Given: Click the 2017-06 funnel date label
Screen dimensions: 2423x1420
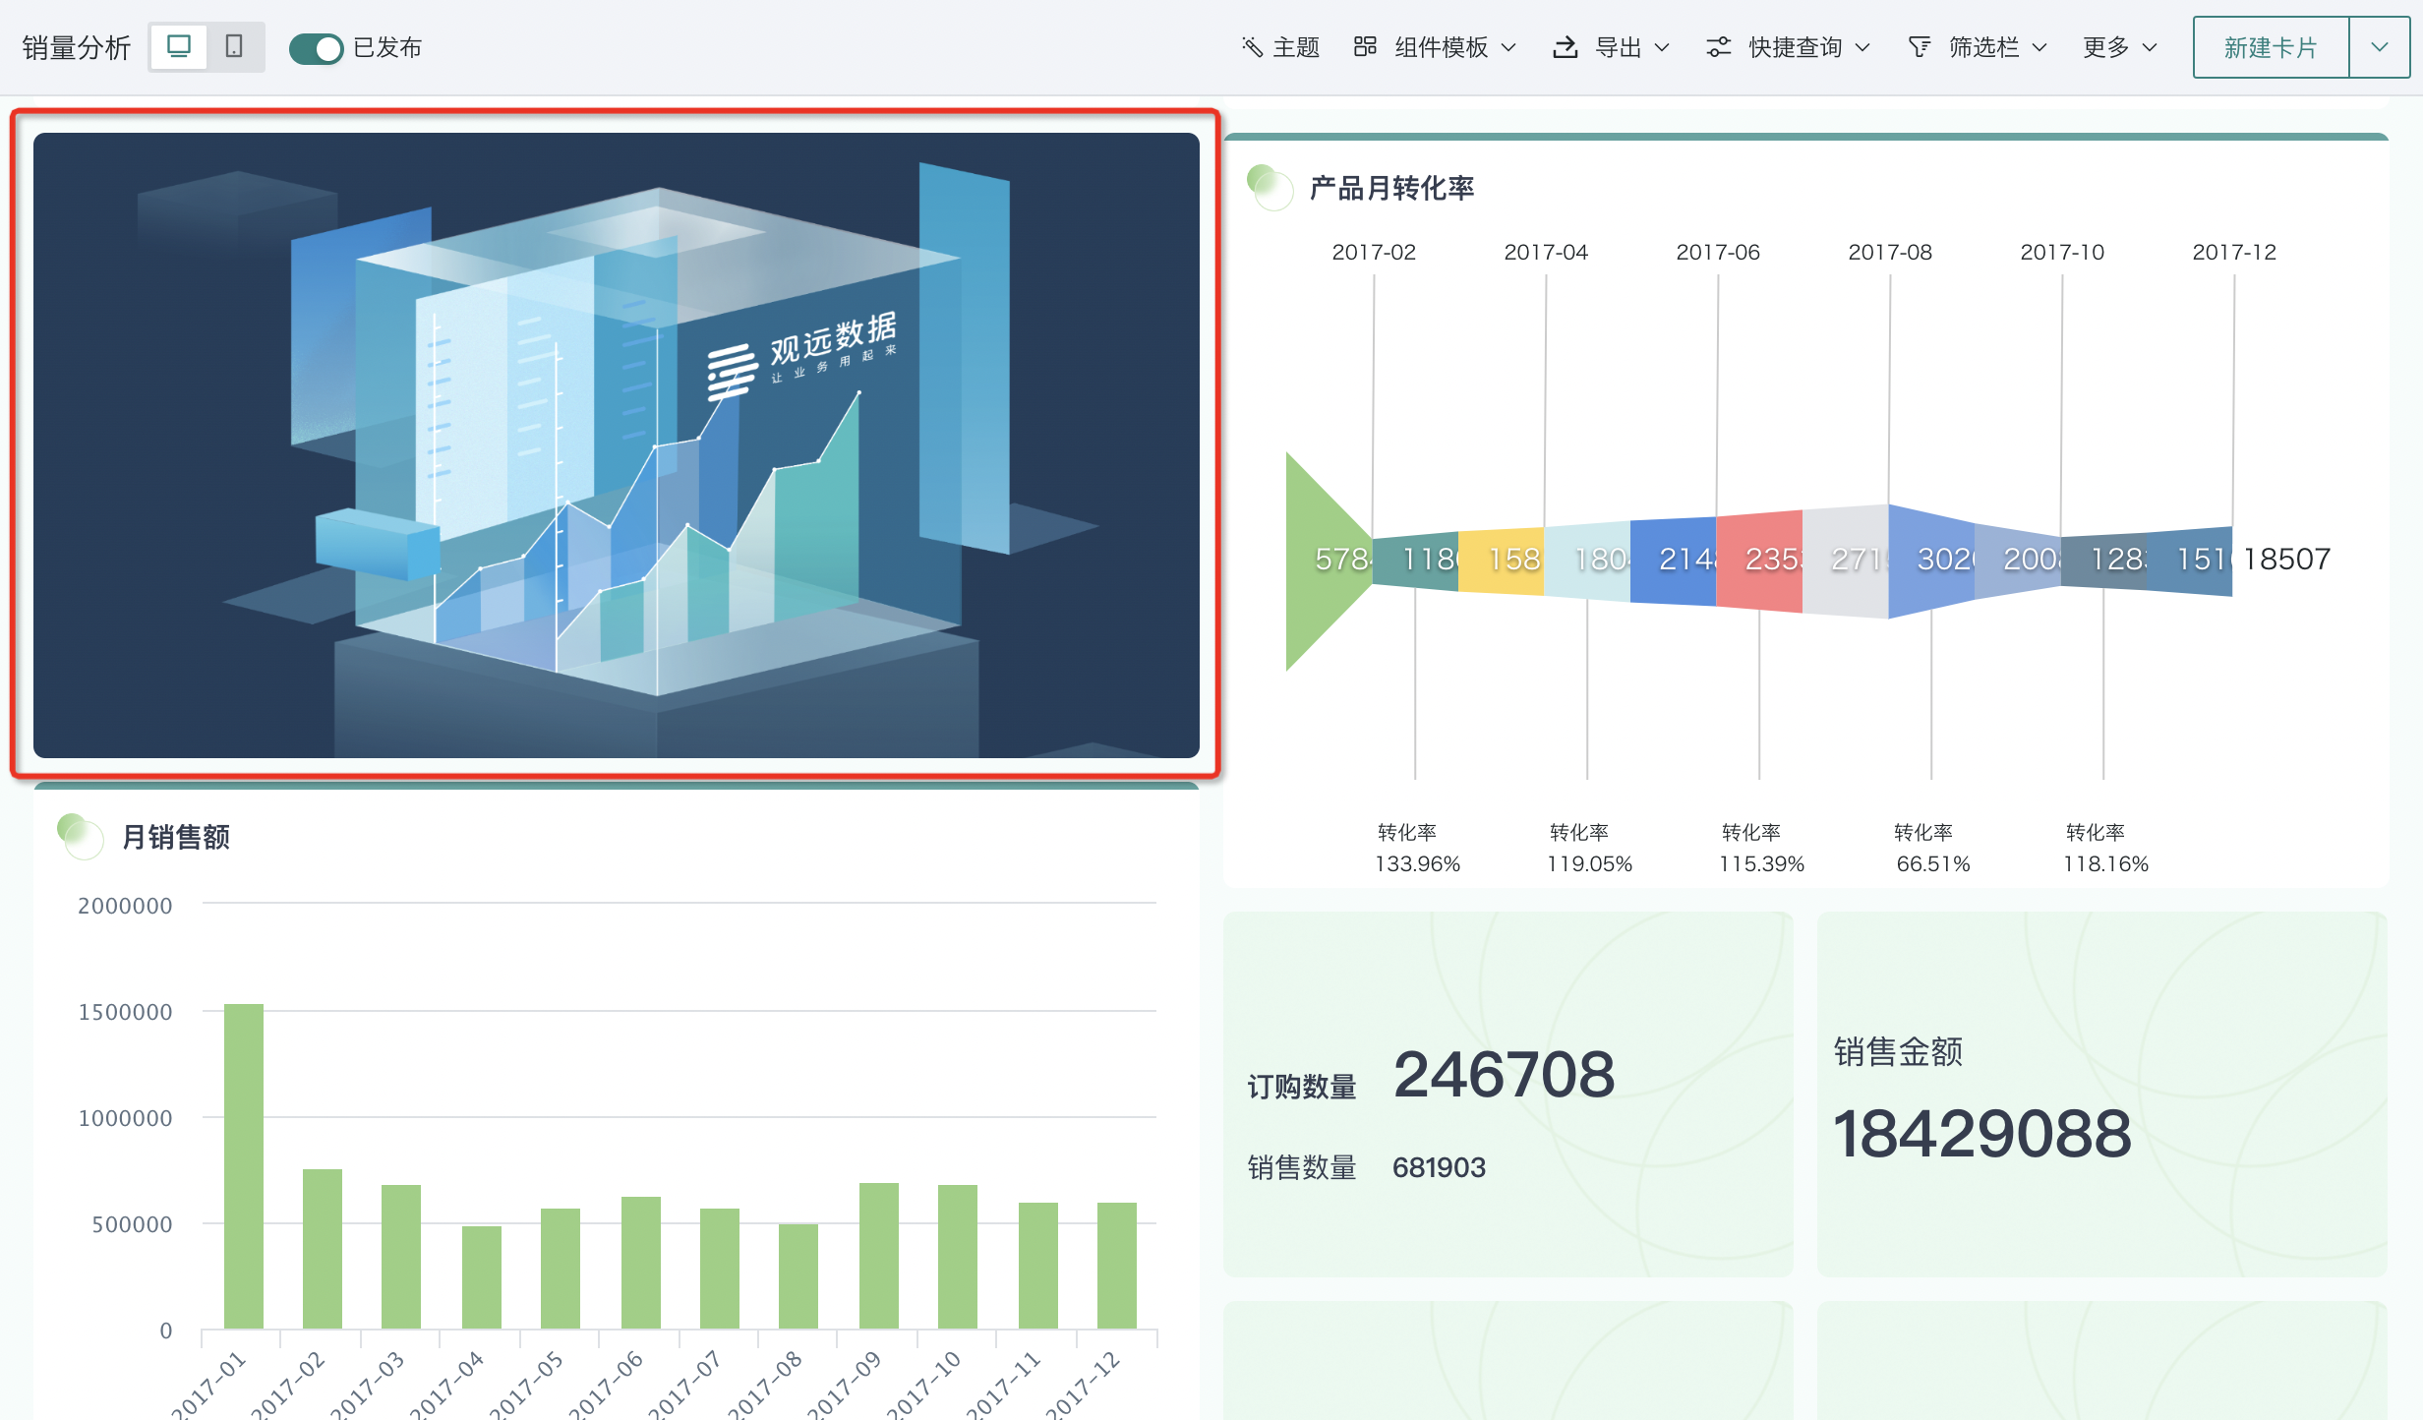Looking at the screenshot, I should tap(1718, 252).
